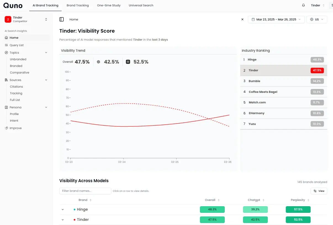Click Home breadcrumb
333x225 pixels.
[x=74, y=19]
